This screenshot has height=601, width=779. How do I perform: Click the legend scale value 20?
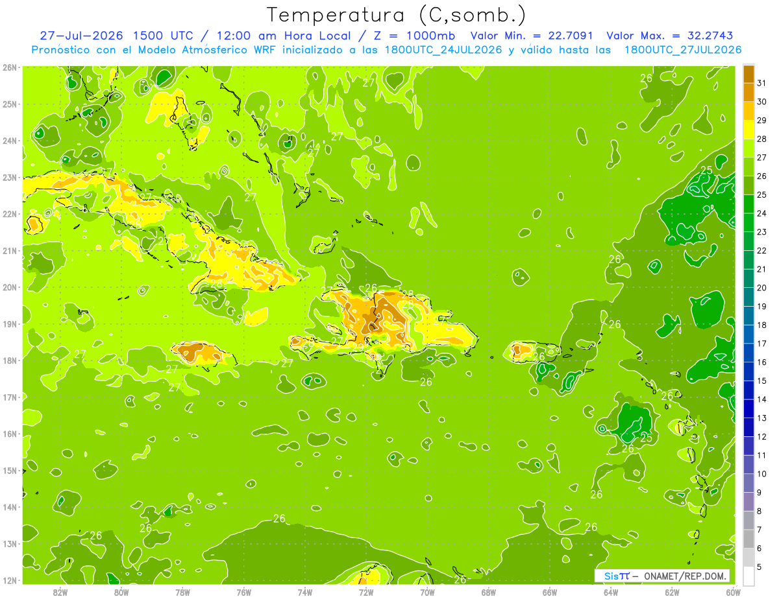pyautogui.click(x=762, y=288)
